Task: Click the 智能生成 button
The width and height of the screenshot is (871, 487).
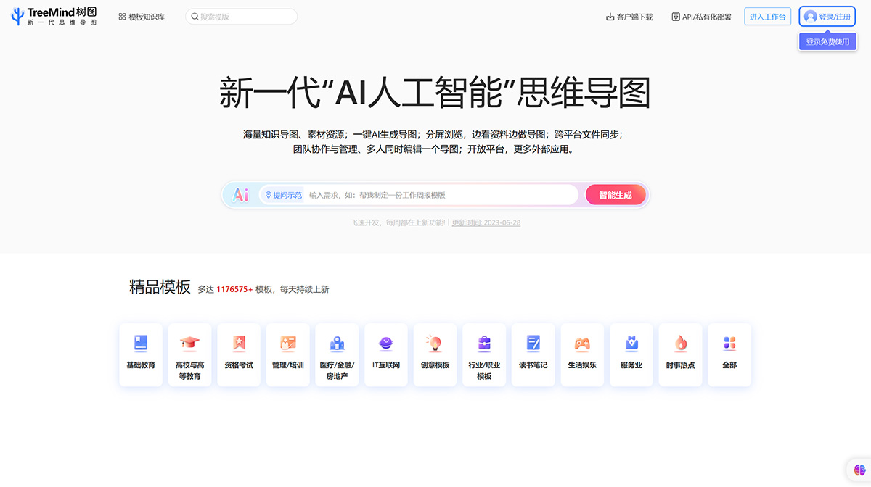Action: click(615, 194)
